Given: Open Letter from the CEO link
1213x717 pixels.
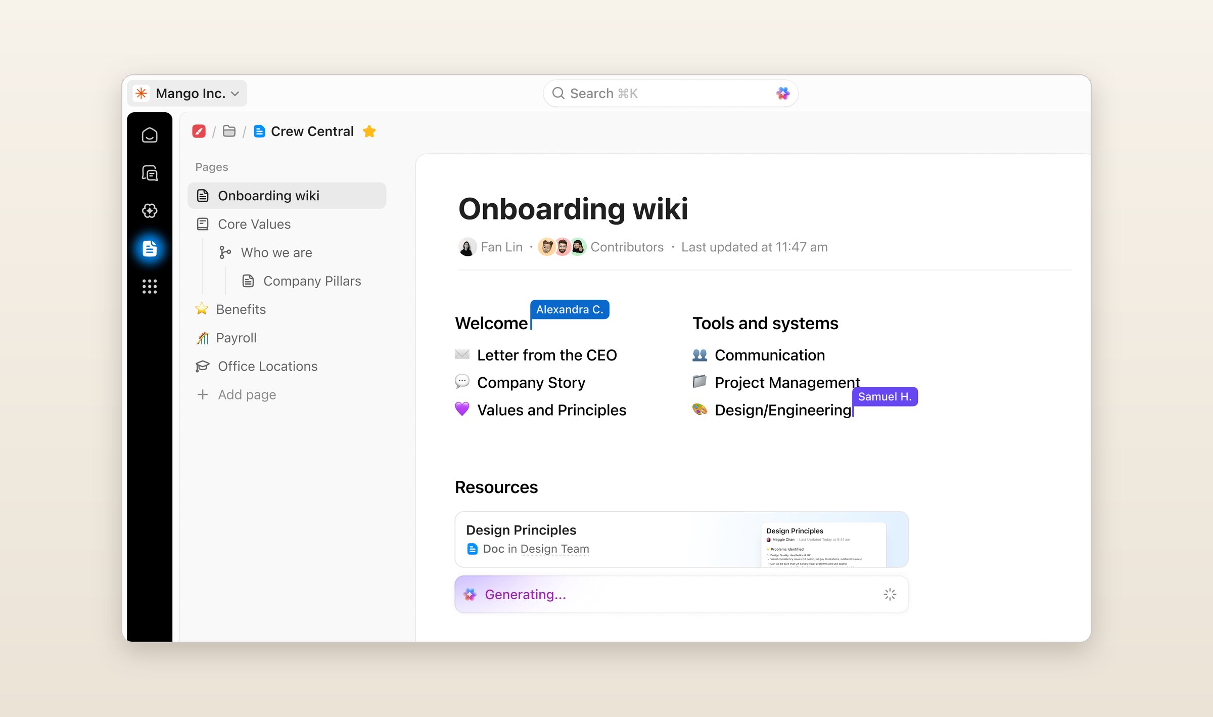Looking at the screenshot, I should 547,355.
